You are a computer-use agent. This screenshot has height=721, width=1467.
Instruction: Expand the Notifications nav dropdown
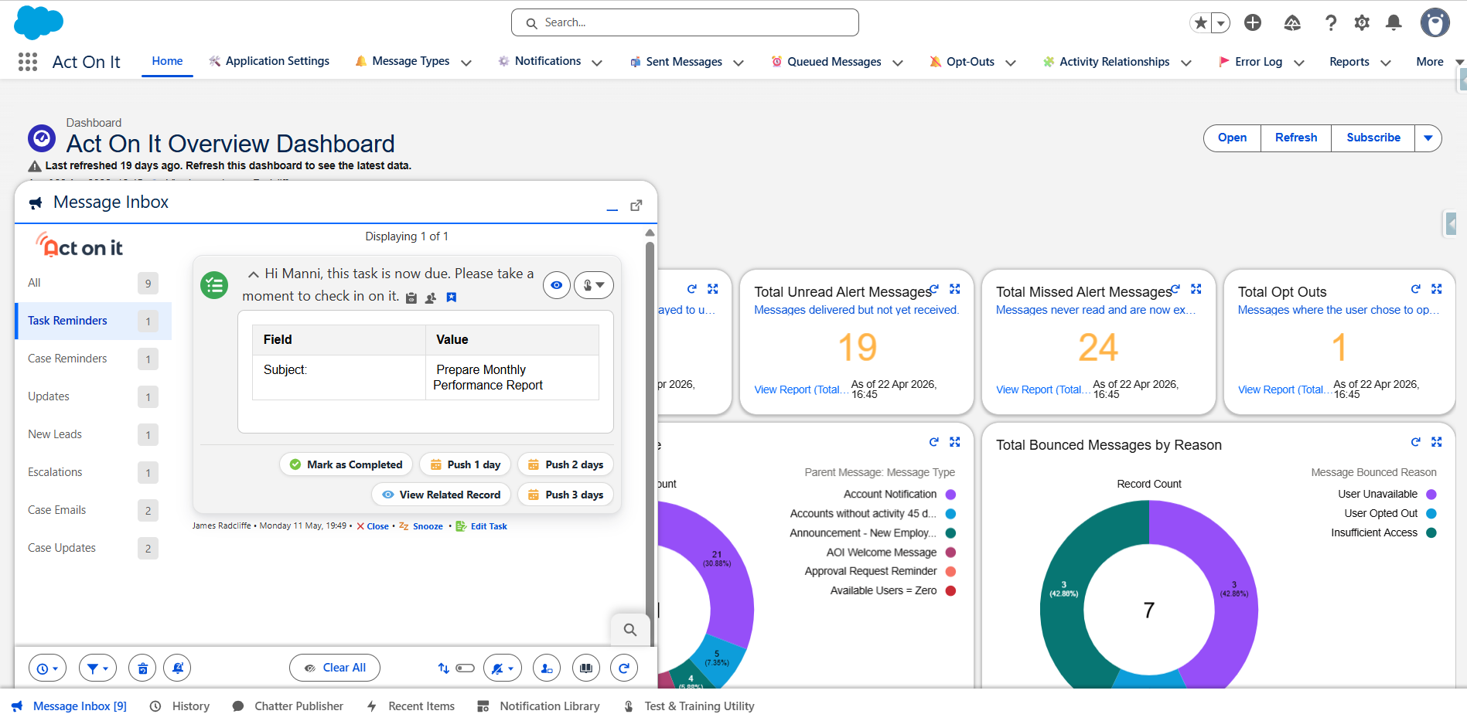pyautogui.click(x=597, y=63)
